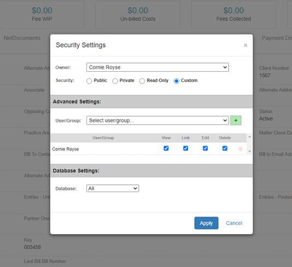Click the Last Bill.Bill Number label

pyautogui.click(x=45, y=261)
